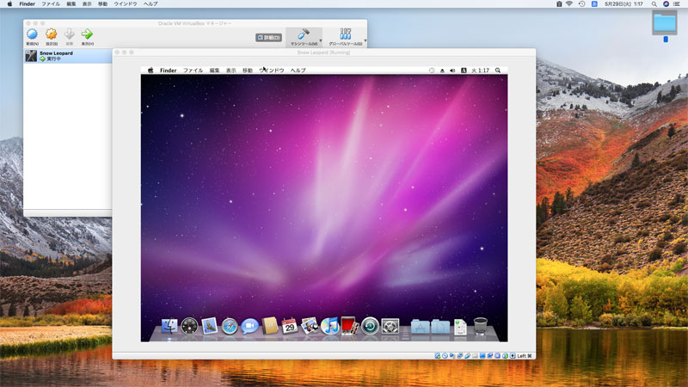The height and width of the screenshot is (387, 688).
Task: Open the guest Apple menu
Action: pyautogui.click(x=150, y=71)
